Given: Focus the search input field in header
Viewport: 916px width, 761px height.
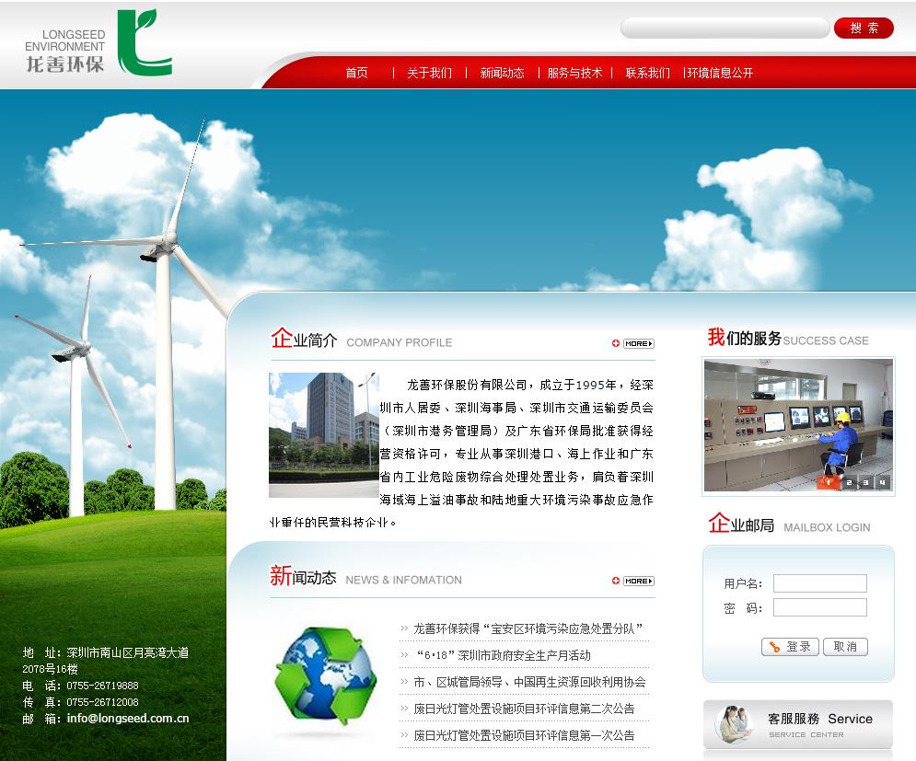Looking at the screenshot, I should (725, 28).
